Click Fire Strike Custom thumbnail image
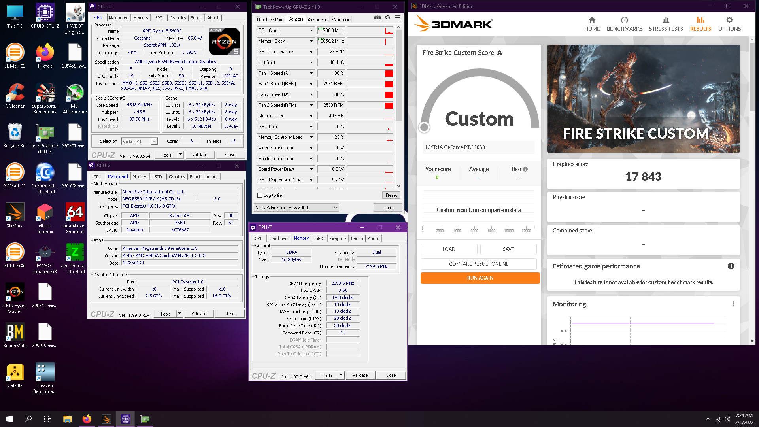The width and height of the screenshot is (759, 427). (x=643, y=98)
